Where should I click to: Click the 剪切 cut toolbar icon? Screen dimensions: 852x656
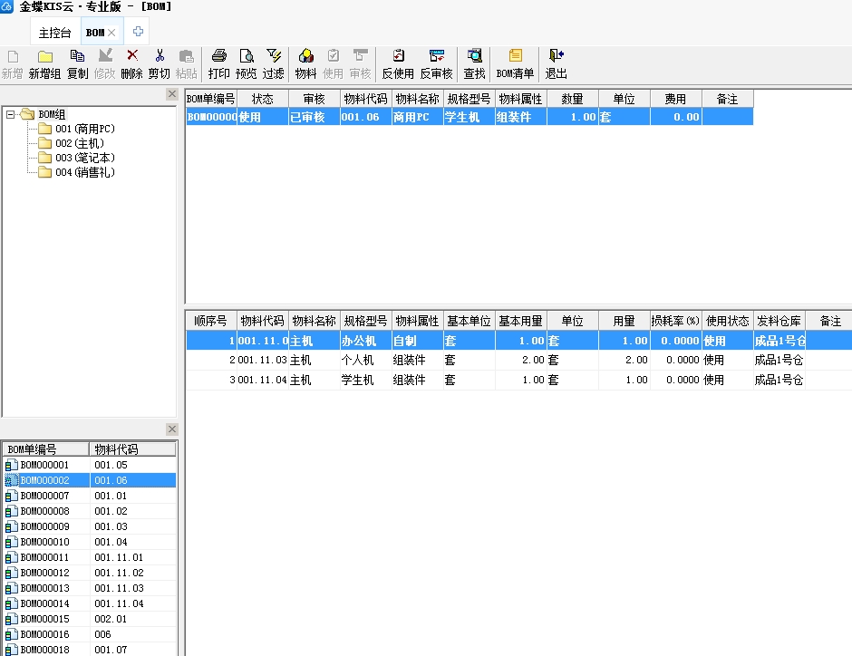click(159, 63)
